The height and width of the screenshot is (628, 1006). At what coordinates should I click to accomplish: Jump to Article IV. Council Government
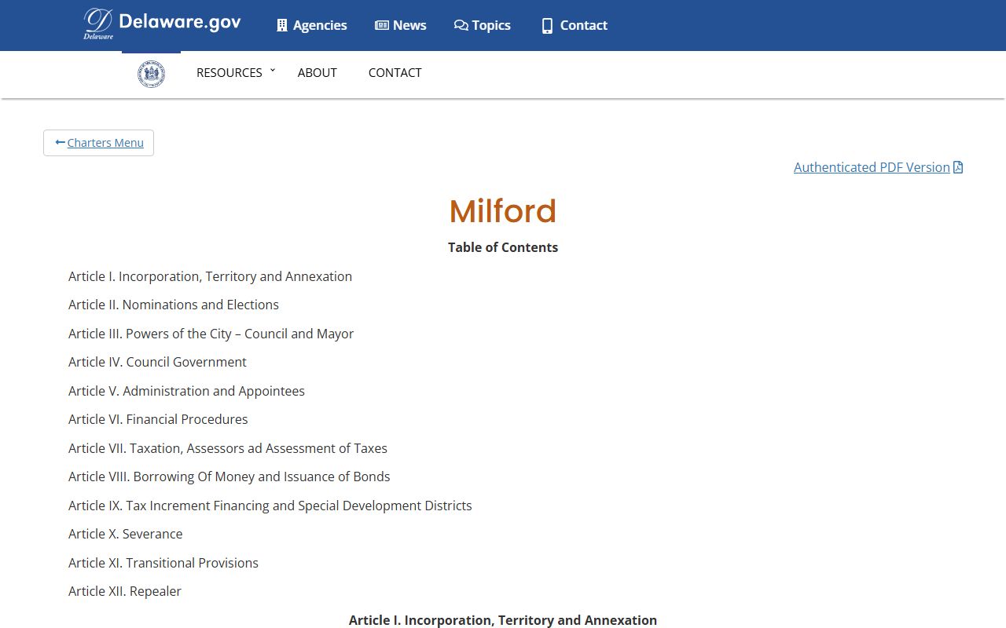click(157, 362)
